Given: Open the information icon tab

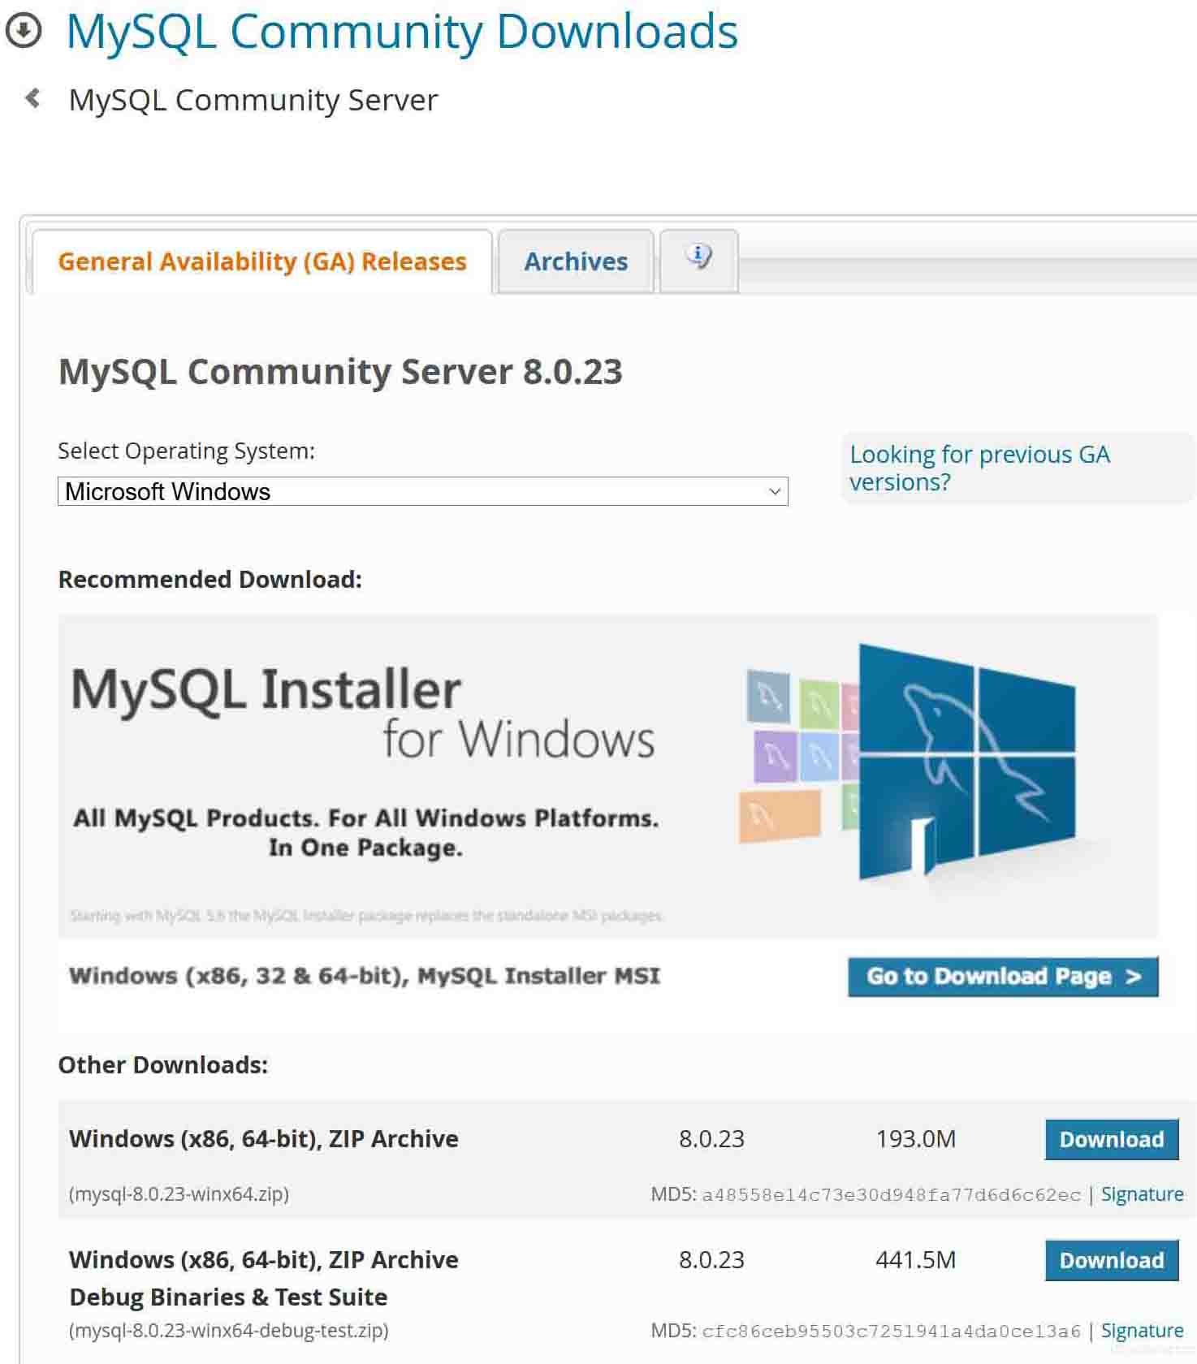Looking at the screenshot, I should tap(698, 260).
